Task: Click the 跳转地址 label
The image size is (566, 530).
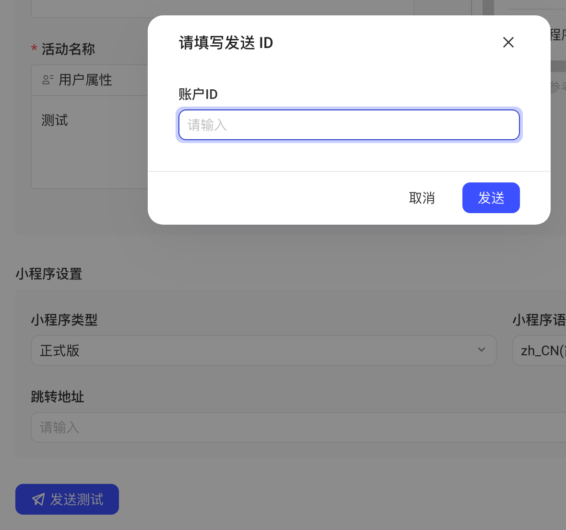Action: 58,397
